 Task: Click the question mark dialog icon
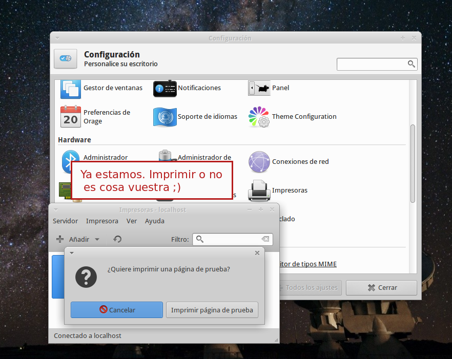point(86,277)
